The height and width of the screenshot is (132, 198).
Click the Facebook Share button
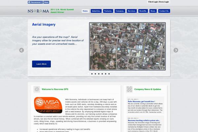click(x=46, y=2)
